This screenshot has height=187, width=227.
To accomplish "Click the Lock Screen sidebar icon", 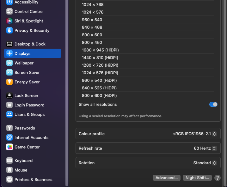I will (9, 95).
